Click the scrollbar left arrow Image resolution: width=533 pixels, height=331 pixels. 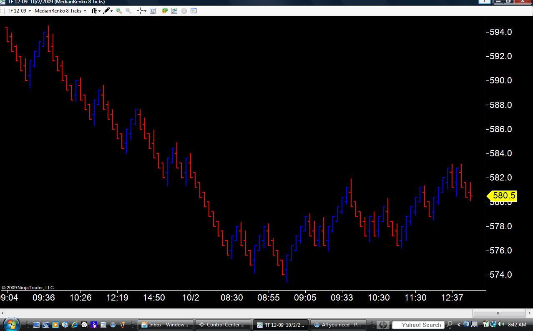point(3,313)
